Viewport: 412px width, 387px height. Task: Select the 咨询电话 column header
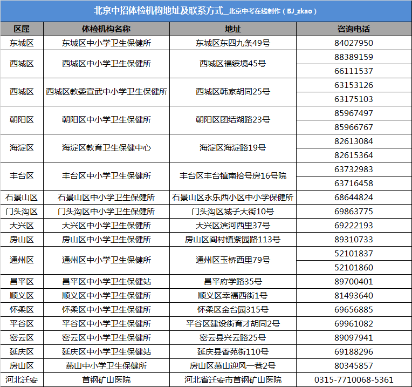click(x=354, y=29)
